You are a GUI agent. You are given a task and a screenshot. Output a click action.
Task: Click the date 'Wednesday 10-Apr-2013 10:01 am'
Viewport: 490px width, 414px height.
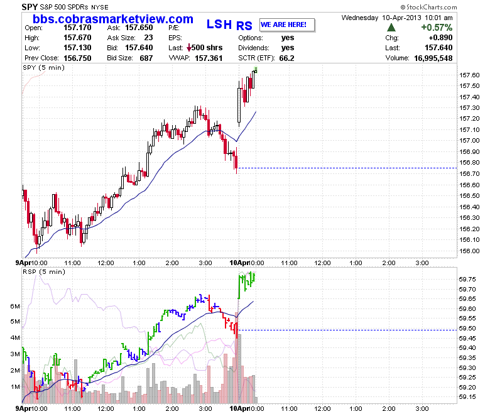point(397,18)
